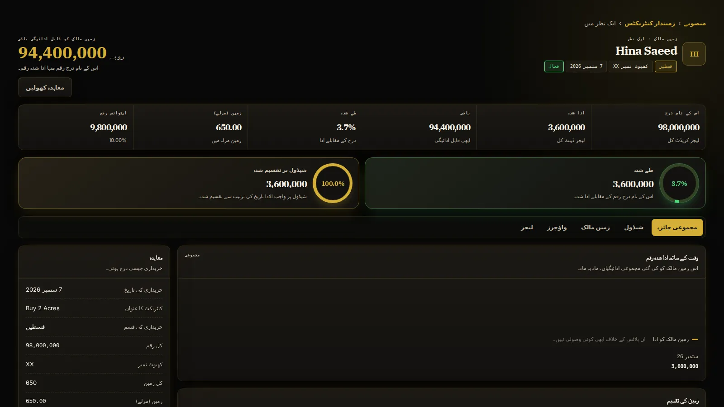Click the 98,000,000 ledger credit value
This screenshot has height=407, width=724.
pos(679,128)
